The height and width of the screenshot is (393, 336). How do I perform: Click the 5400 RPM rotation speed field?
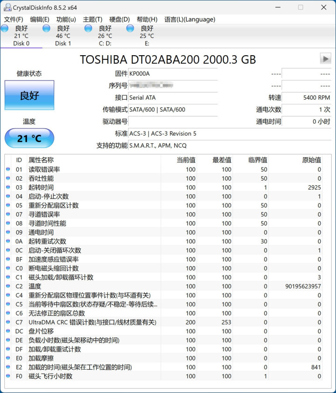point(306,97)
